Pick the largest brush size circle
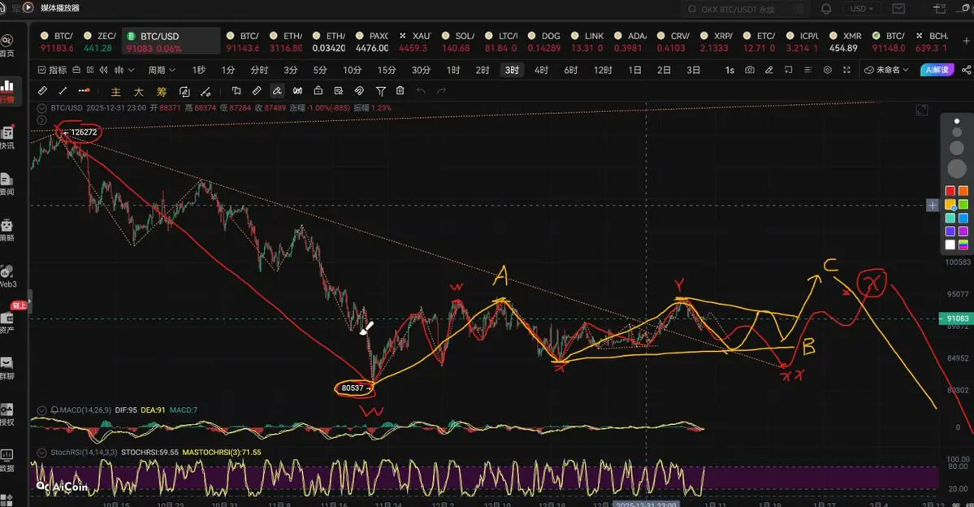Viewport: 974px width, 507px height. point(957,168)
